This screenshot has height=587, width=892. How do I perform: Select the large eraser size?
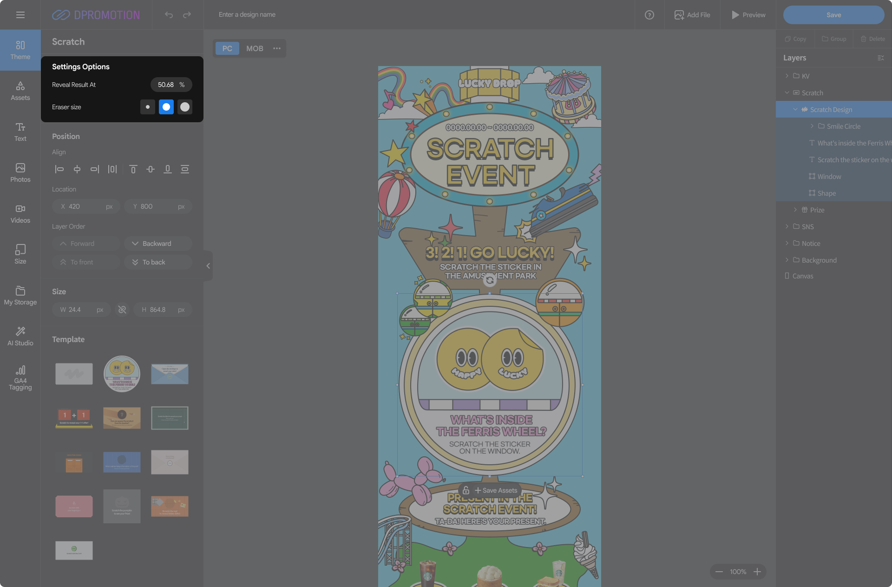click(x=185, y=107)
